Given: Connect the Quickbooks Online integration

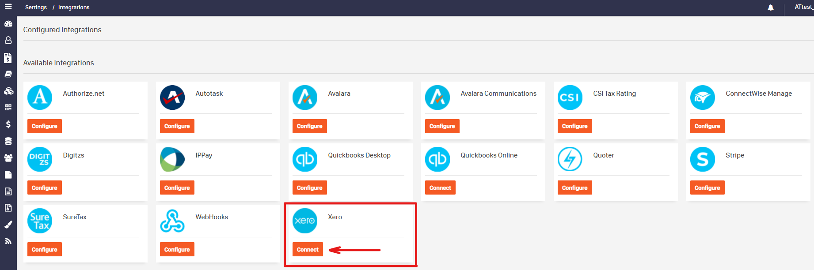Looking at the screenshot, I should 440,188.
